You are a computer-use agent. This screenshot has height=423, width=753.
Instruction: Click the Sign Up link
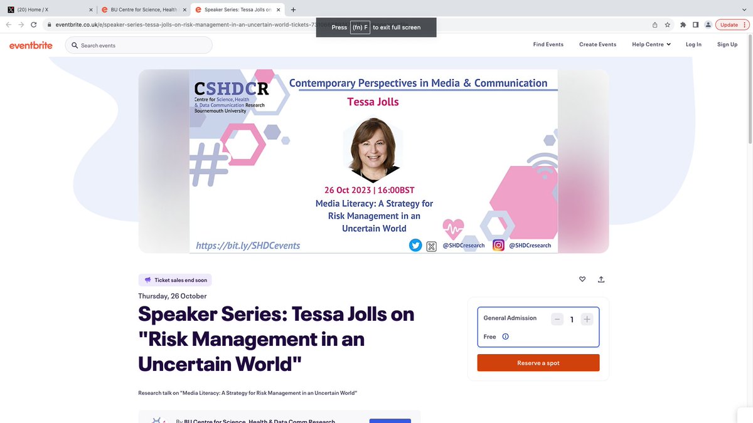point(727,44)
